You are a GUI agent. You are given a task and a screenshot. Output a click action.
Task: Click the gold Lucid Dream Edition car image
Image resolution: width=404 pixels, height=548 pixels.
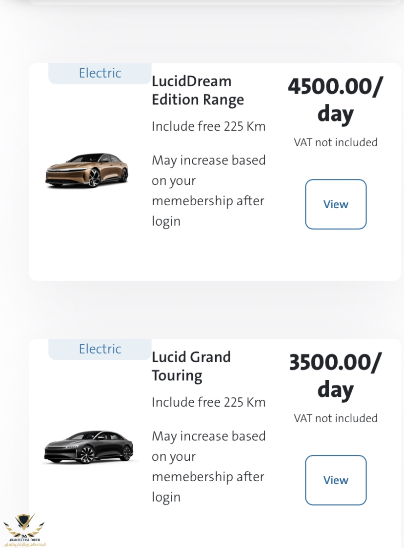point(87,170)
